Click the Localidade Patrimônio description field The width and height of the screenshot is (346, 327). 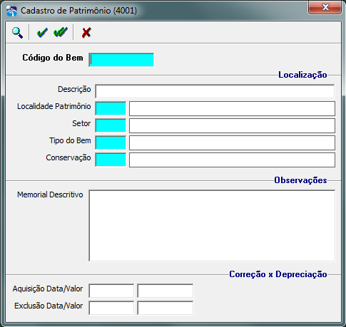tap(232, 108)
